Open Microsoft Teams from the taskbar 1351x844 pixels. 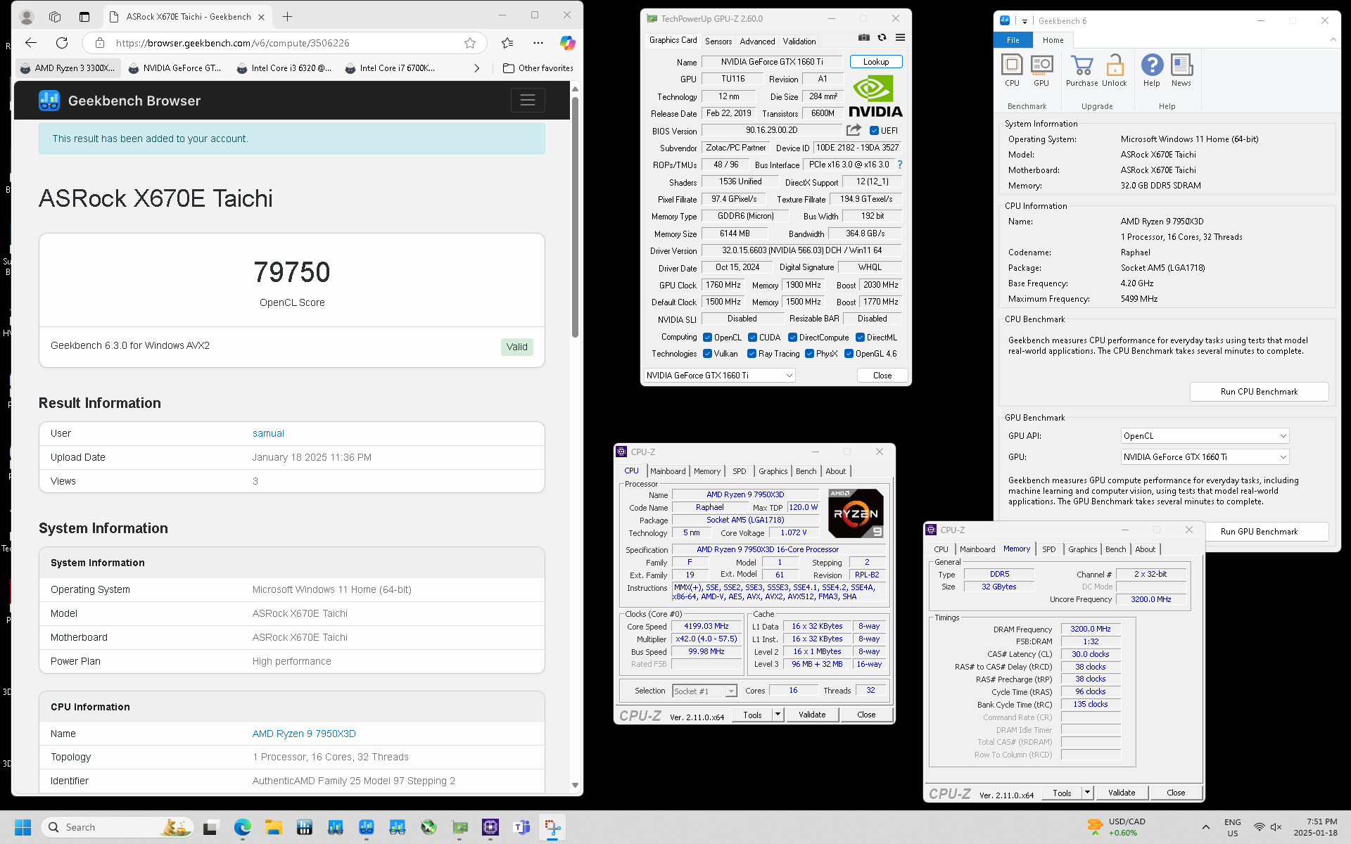(521, 827)
